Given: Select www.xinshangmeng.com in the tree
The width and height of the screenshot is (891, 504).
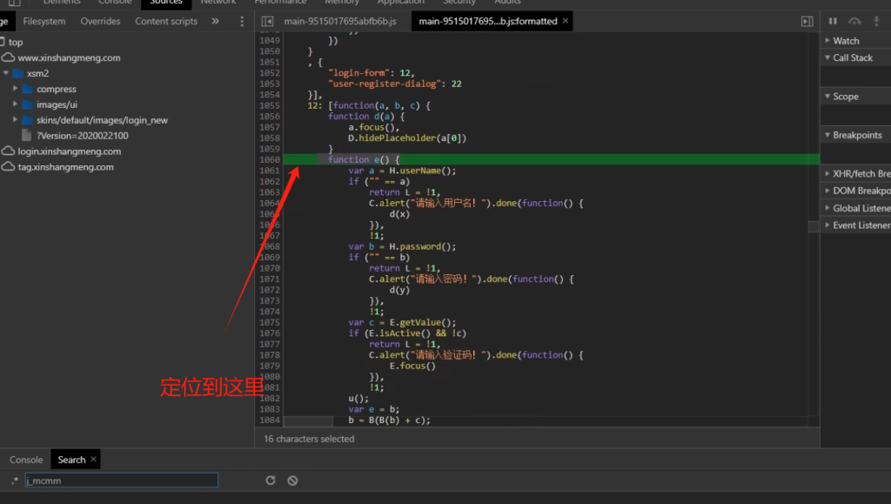Looking at the screenshot, I should pos(69,57).
